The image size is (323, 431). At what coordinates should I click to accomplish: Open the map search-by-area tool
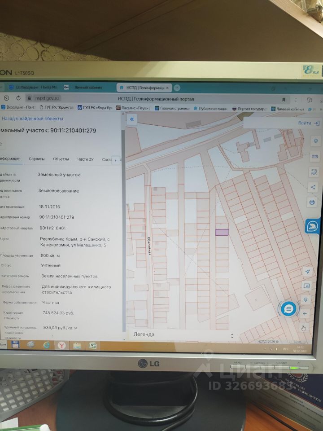click(314, 172)
